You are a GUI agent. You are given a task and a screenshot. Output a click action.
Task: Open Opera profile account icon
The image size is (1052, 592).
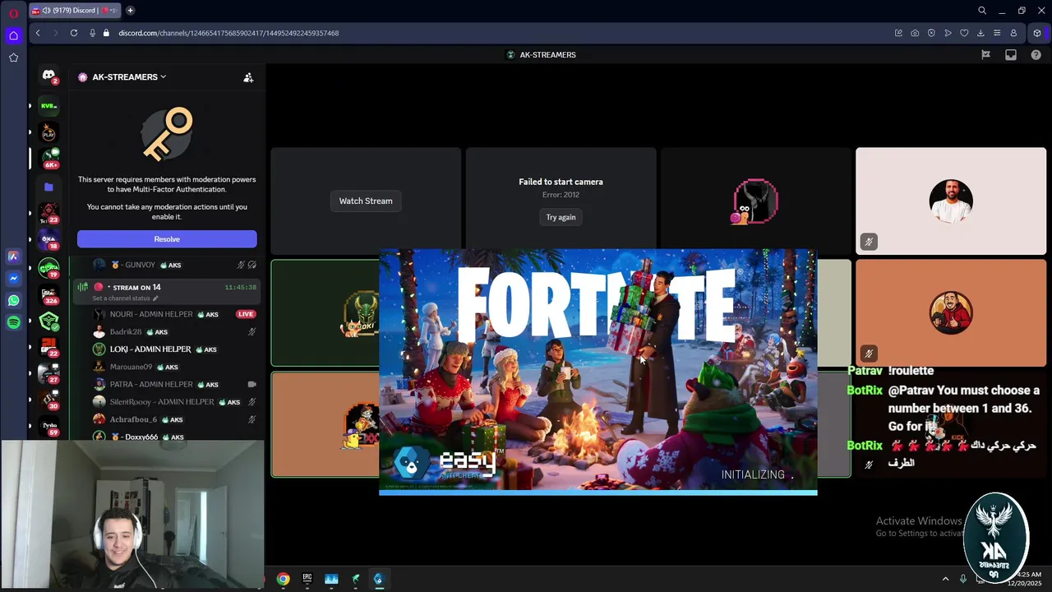click(1013, 33)
